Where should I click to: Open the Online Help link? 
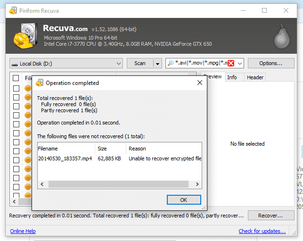coord(23,231)
